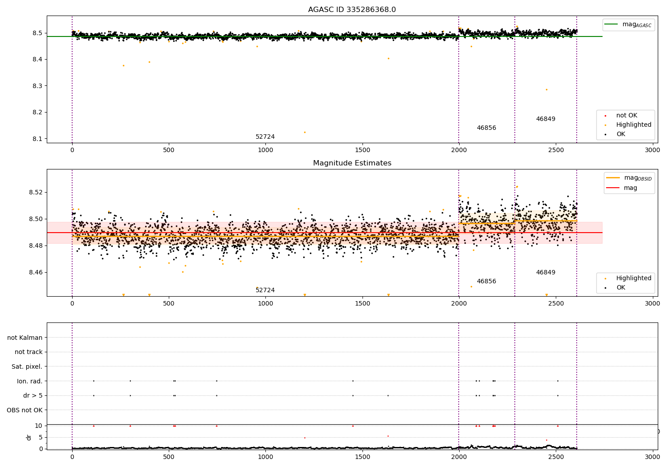The height and width of the screenshot is (467, 668).
Task: Click y-axis tick 8.46 on middle plot
Action: click(x=36, y=273)
